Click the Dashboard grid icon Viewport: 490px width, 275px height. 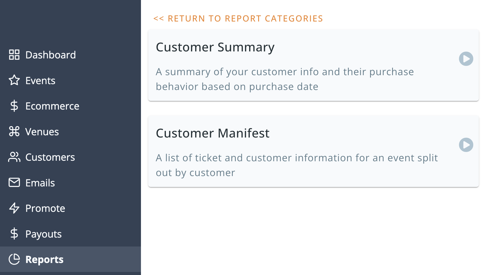pyautogui.click(x=14, y=55)
